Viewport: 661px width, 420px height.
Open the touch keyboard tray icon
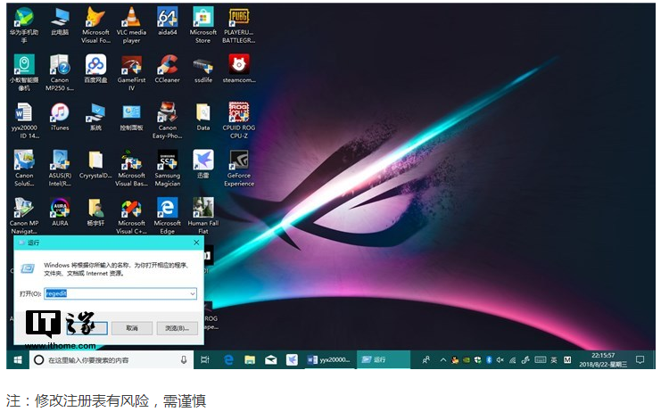pos(540,359)
